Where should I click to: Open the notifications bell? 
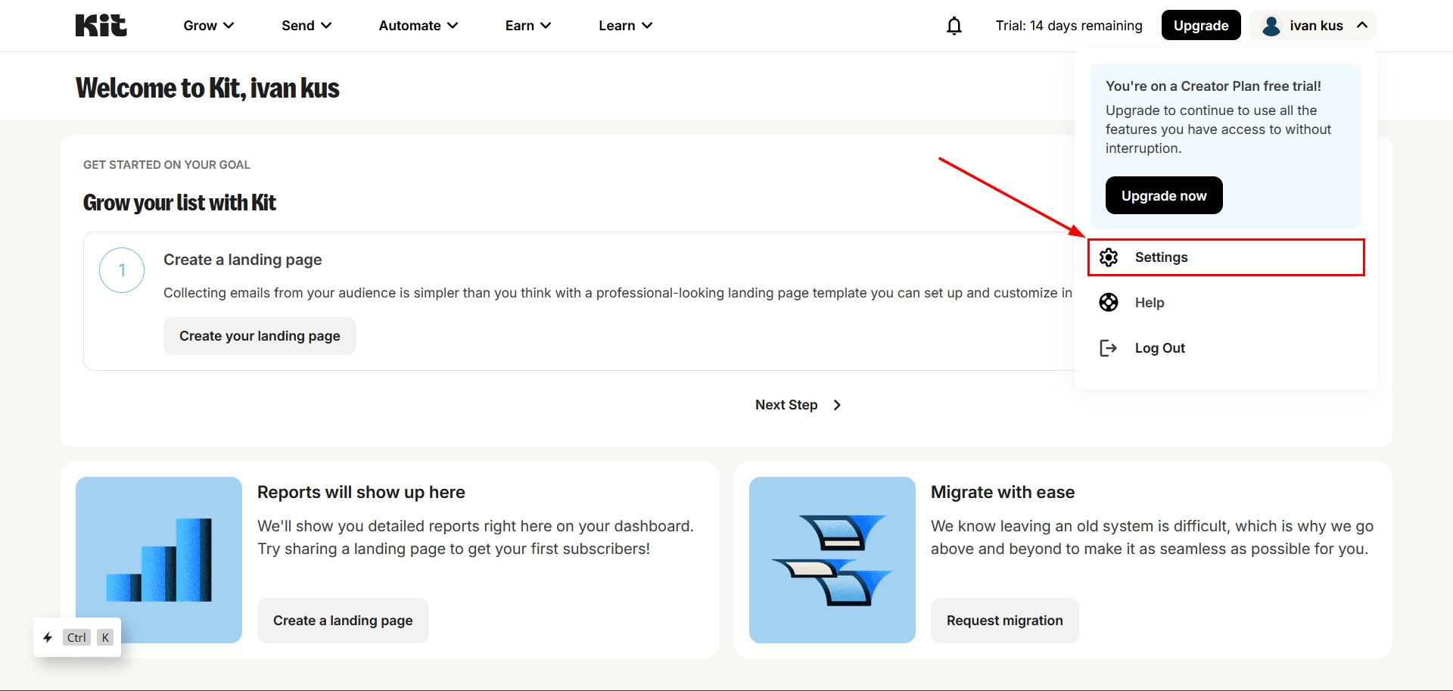click(x=954, y=26)
